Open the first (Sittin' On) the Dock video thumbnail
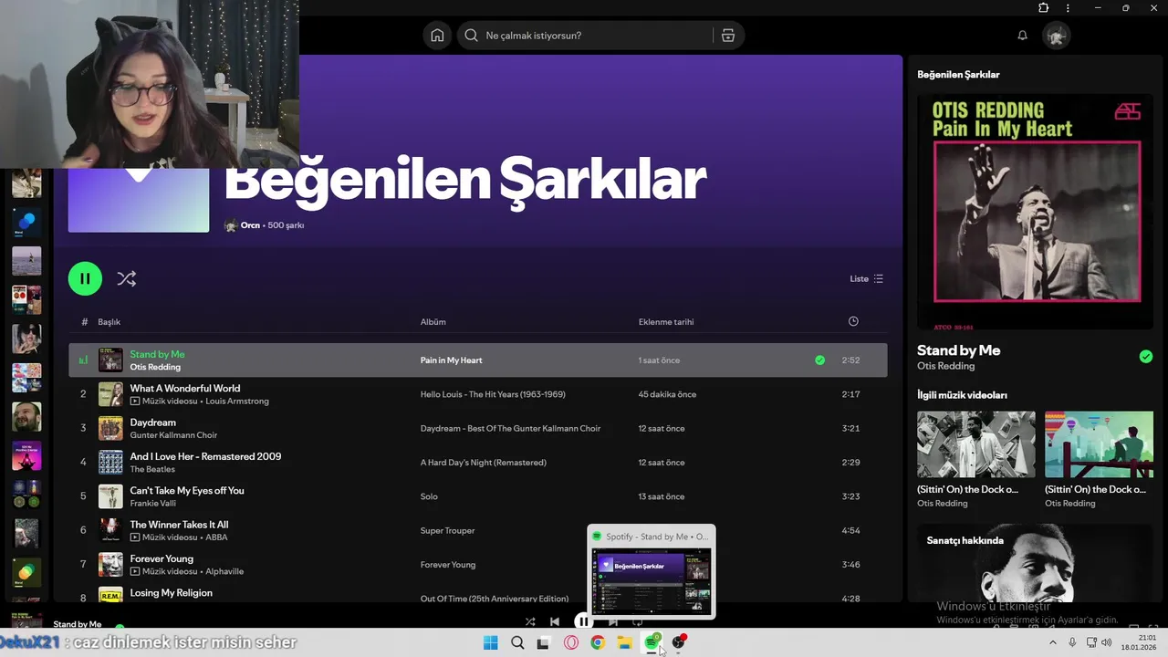 tap(975, 444)
